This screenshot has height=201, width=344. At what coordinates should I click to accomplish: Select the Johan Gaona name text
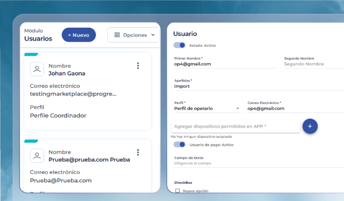point(67,73)
